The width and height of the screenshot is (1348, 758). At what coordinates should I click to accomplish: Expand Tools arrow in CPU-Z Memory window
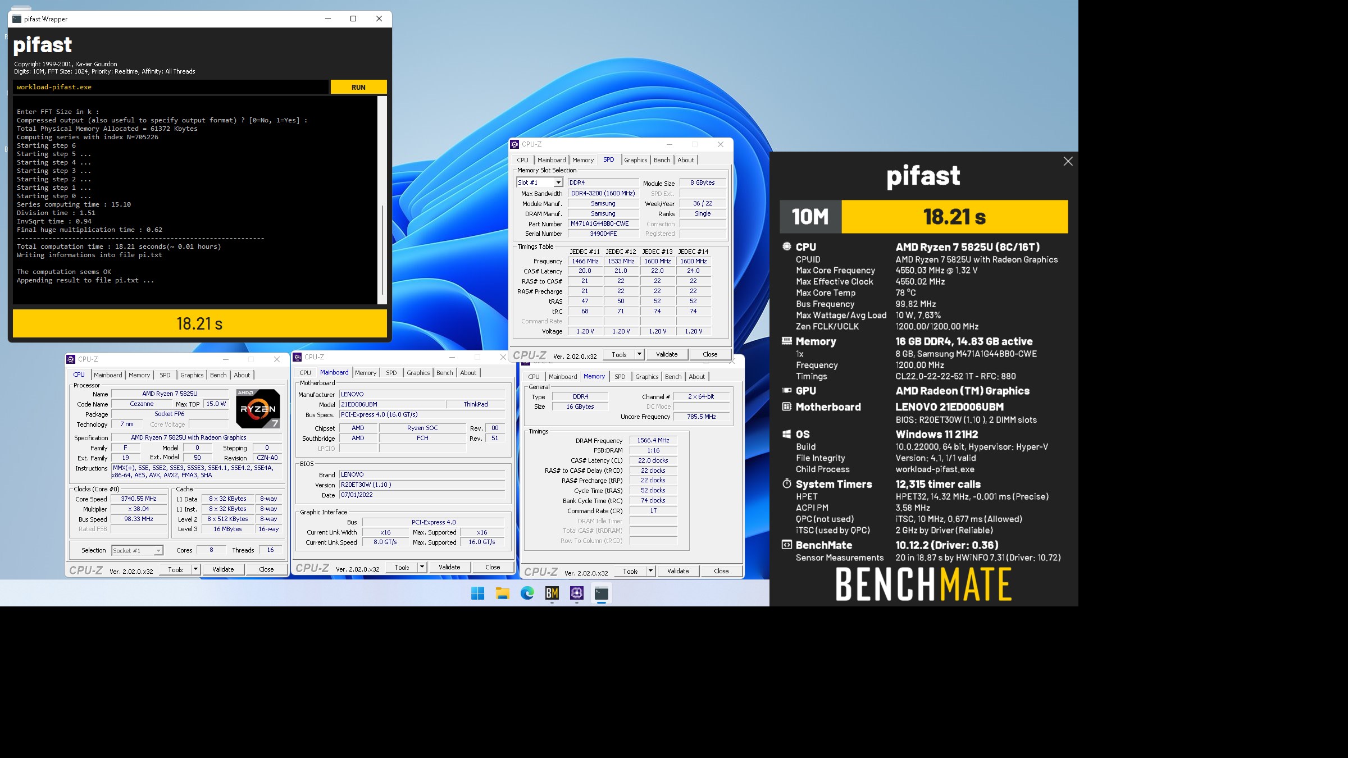[650, 571]
